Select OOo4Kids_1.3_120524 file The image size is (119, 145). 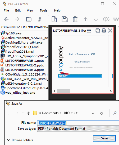(24, 74)
